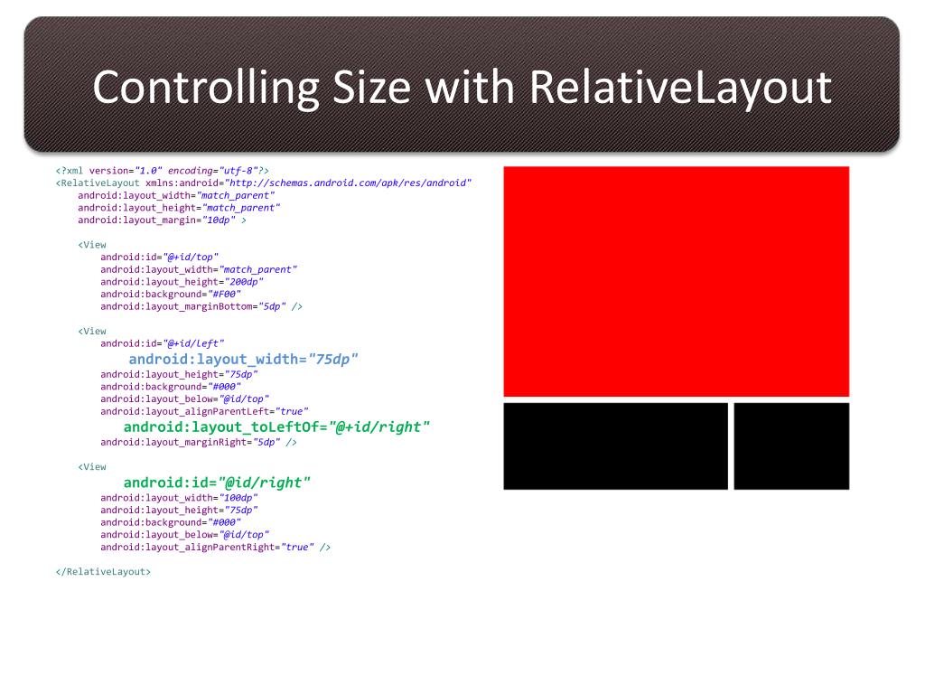Click the slide title "Controlling Size with RelativeLayout"
The width and height of the screenshot is (925, 694).
(x=462, y=88)
